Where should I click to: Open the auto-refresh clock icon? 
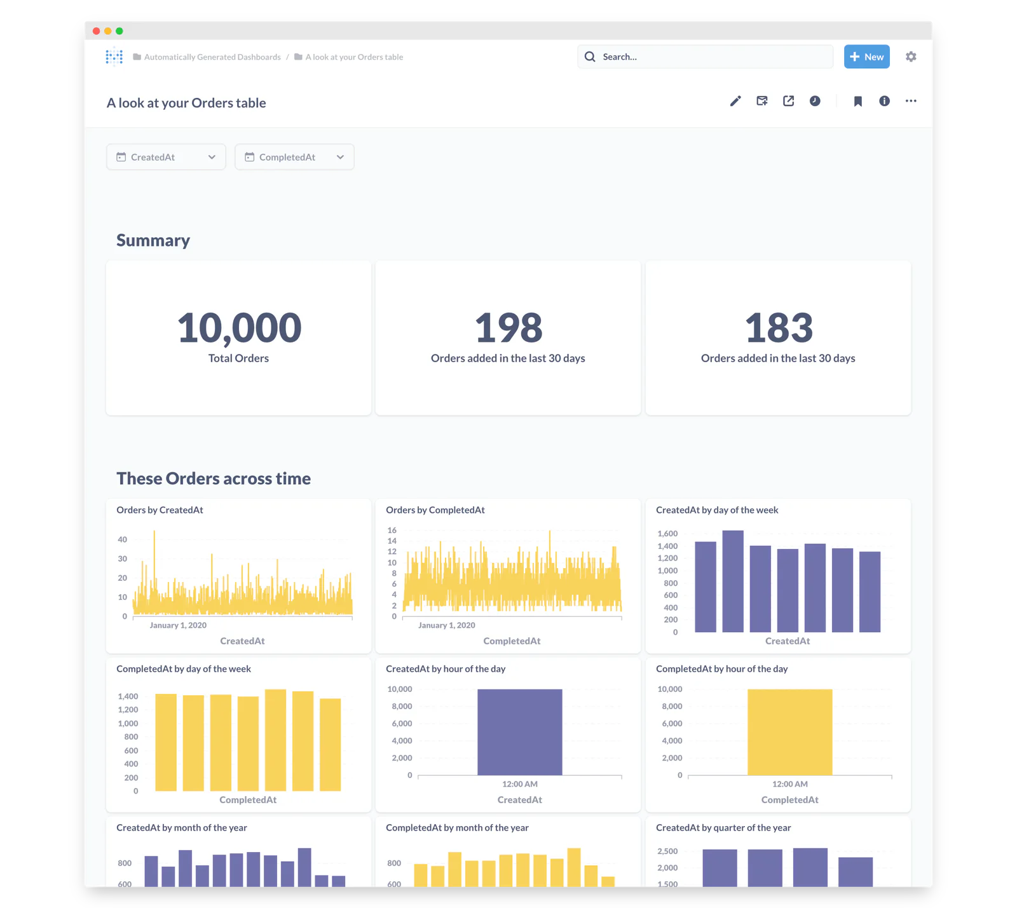(815, 101)
